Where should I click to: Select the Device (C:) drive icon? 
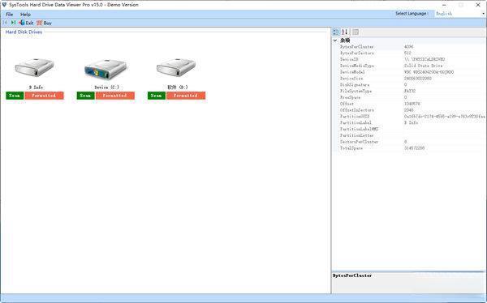[x=106, y=69]
